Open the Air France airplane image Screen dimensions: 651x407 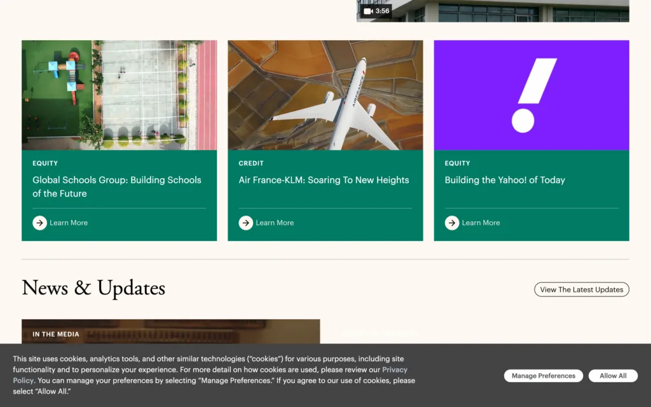(325, 95)
